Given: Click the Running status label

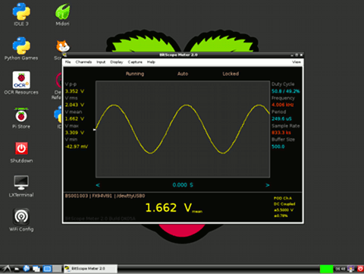Looking at the screenshot, I should [135, 74].
